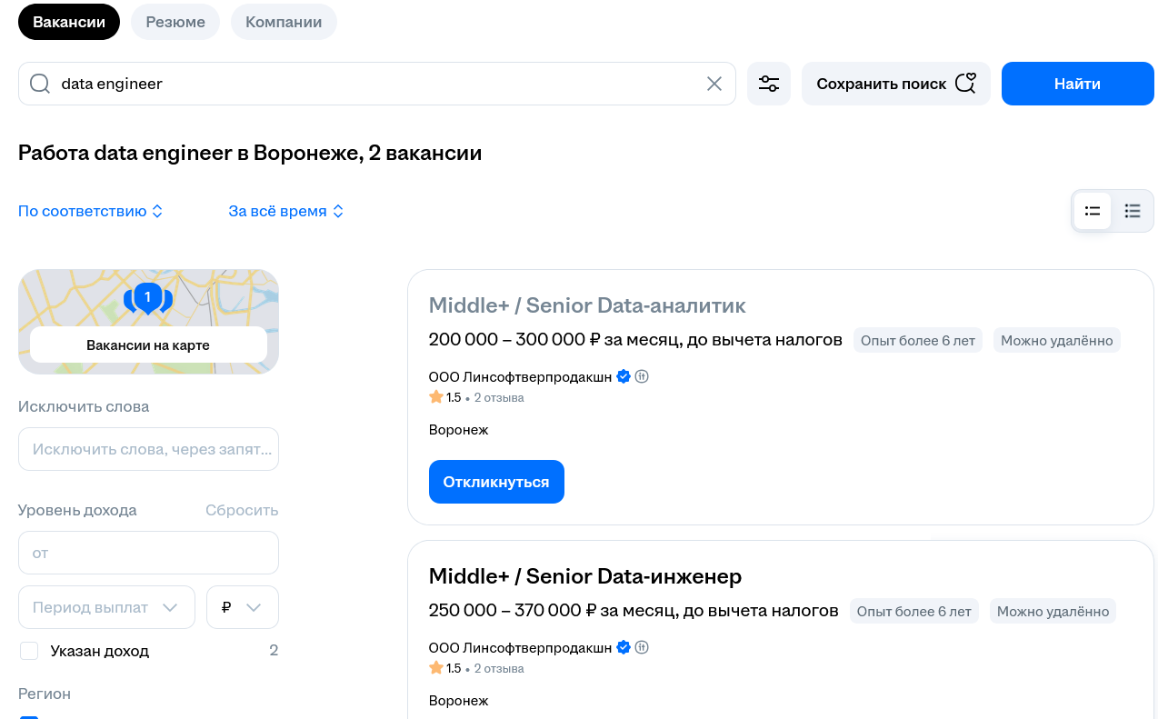Clear the search field with the X icon

[x=714, y=84]
